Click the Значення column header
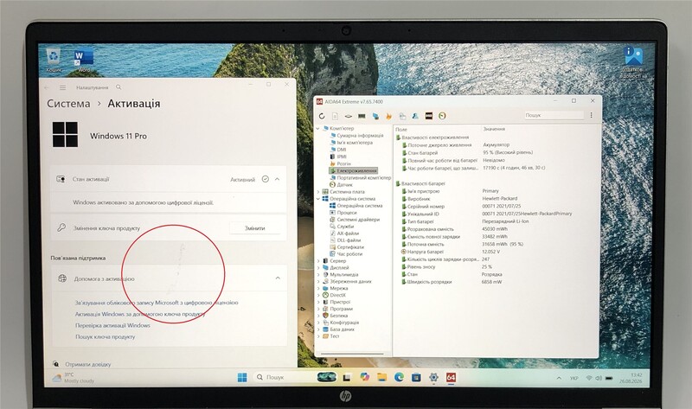This screenshot has height=409, width=692. click(494, 129)
